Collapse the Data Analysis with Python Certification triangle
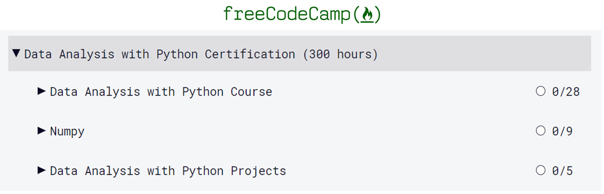 coord(16,53)
